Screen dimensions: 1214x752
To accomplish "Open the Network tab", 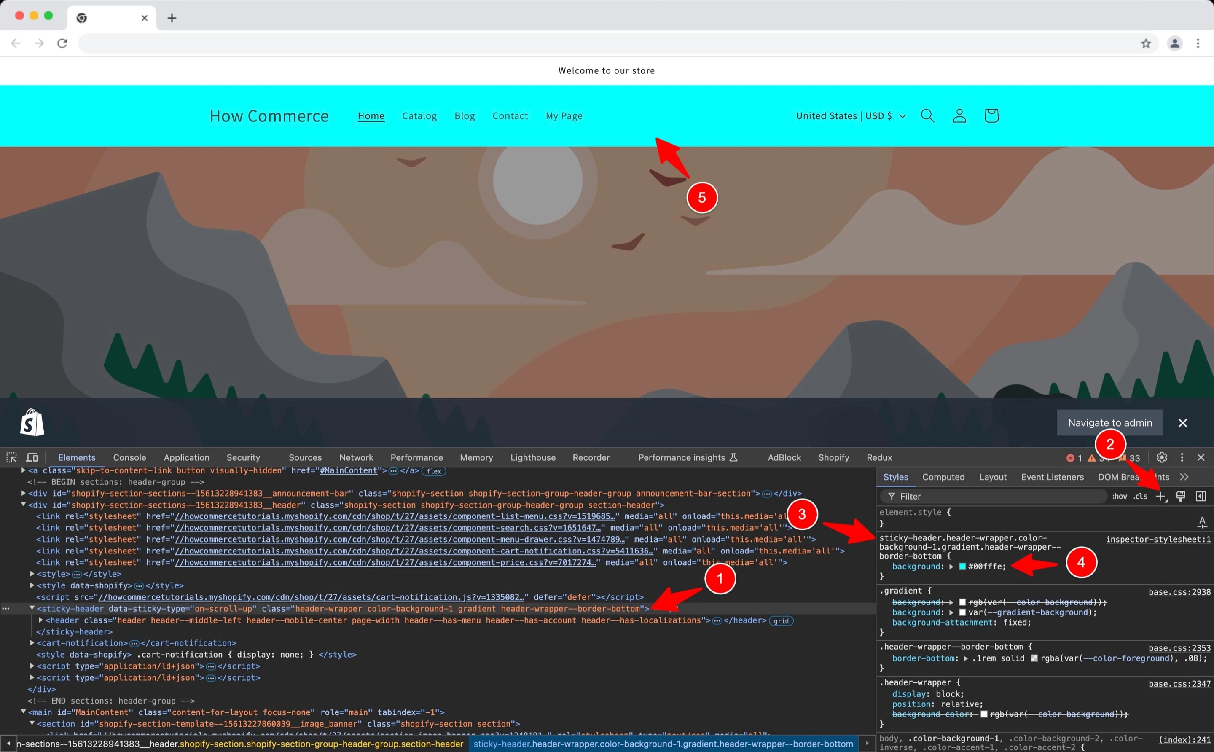I will click(x=356, y=458).
